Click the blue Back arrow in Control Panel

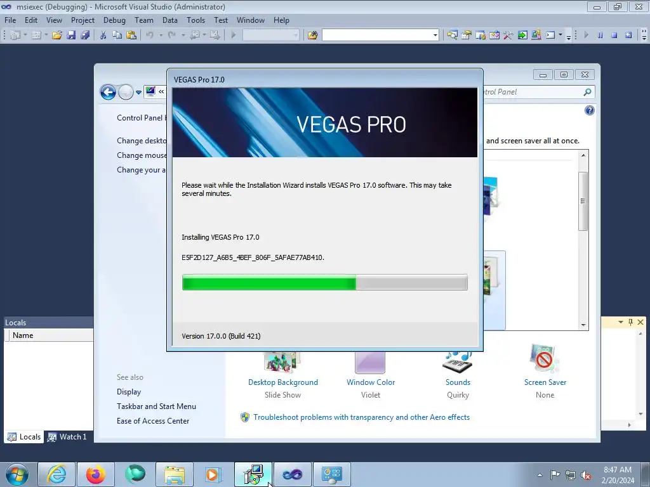[108, 92]
